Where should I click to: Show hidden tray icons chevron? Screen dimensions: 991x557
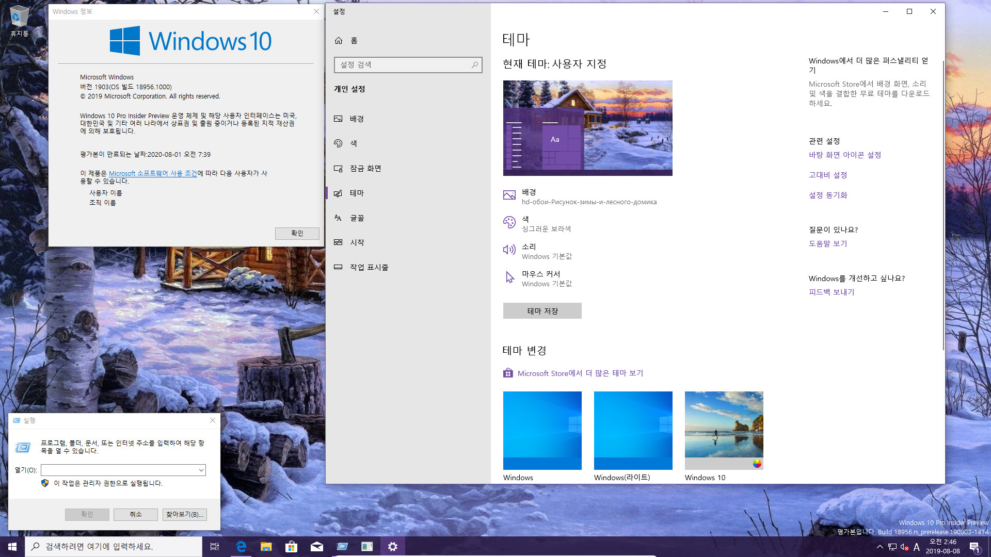pos(880,547)
